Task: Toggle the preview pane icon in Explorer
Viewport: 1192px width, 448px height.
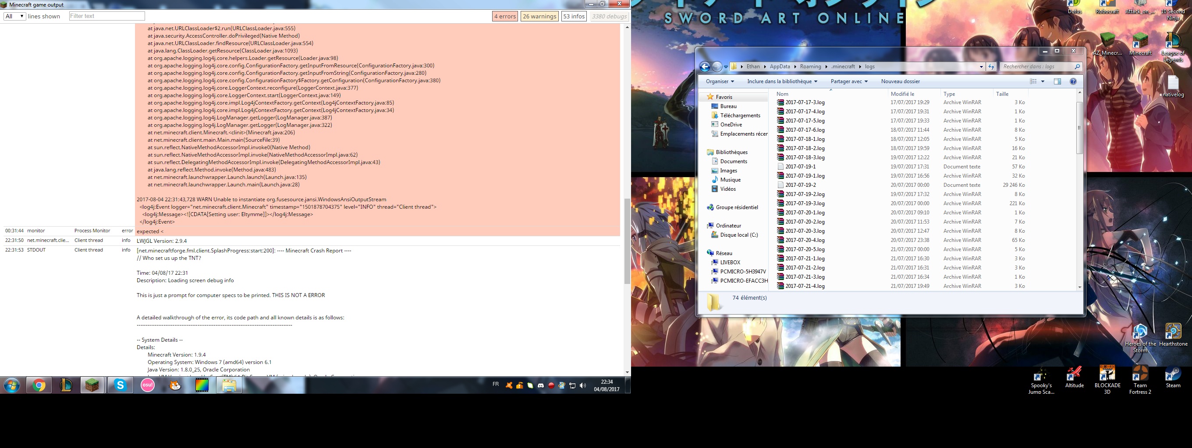Action: 1057,81
